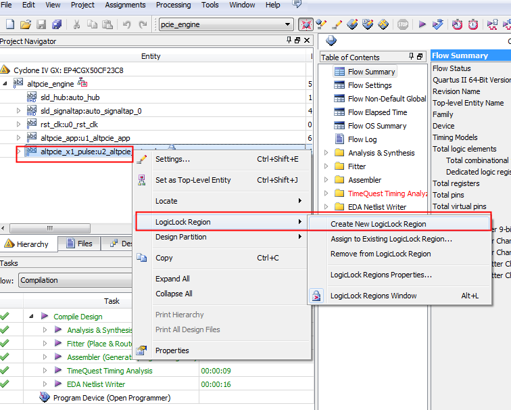Screen dimensions: 511x410
Task: Expand the rst_clk:u0_rst_clk node
Action: pos(18,124)
